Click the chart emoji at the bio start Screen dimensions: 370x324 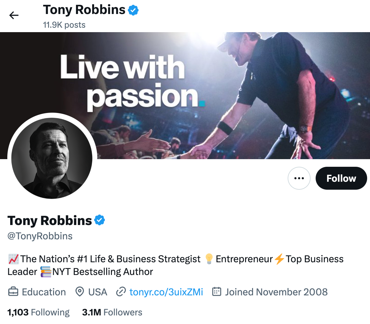click(x=13, y=259)
